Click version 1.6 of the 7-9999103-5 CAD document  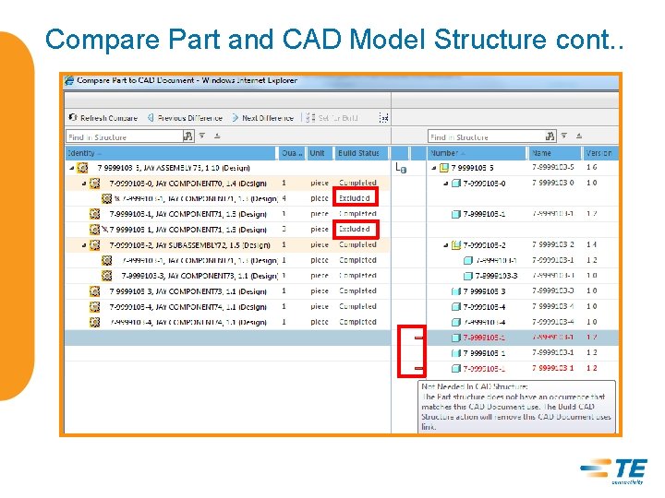point(592,167)
